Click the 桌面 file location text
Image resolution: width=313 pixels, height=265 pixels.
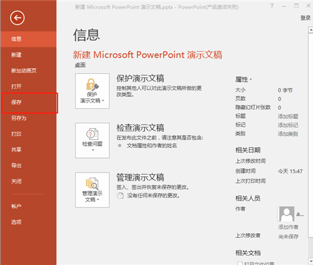click(80, 65)
